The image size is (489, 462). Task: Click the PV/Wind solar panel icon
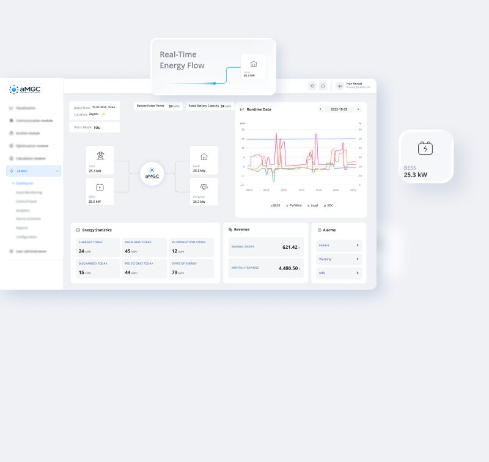point(204,187)
